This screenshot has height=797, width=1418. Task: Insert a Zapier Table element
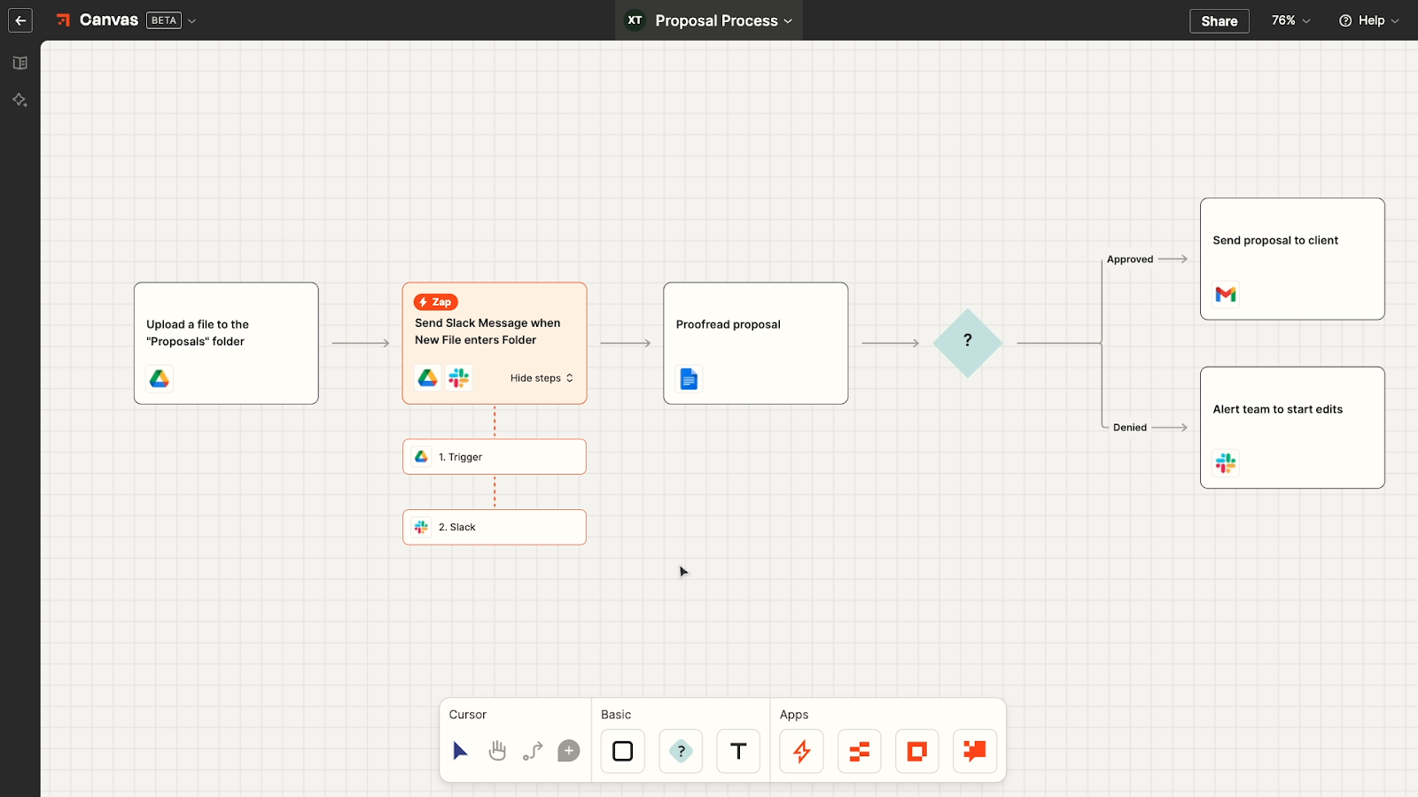pos(858,751)
